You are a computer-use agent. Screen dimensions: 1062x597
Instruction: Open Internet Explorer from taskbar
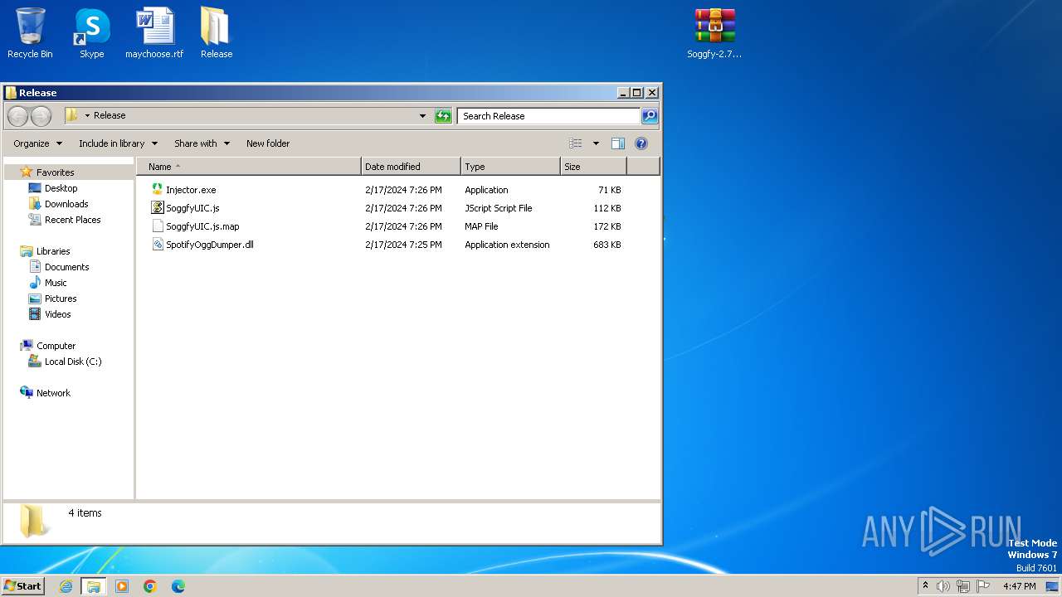pyautogui.click(x=66, y=586)
